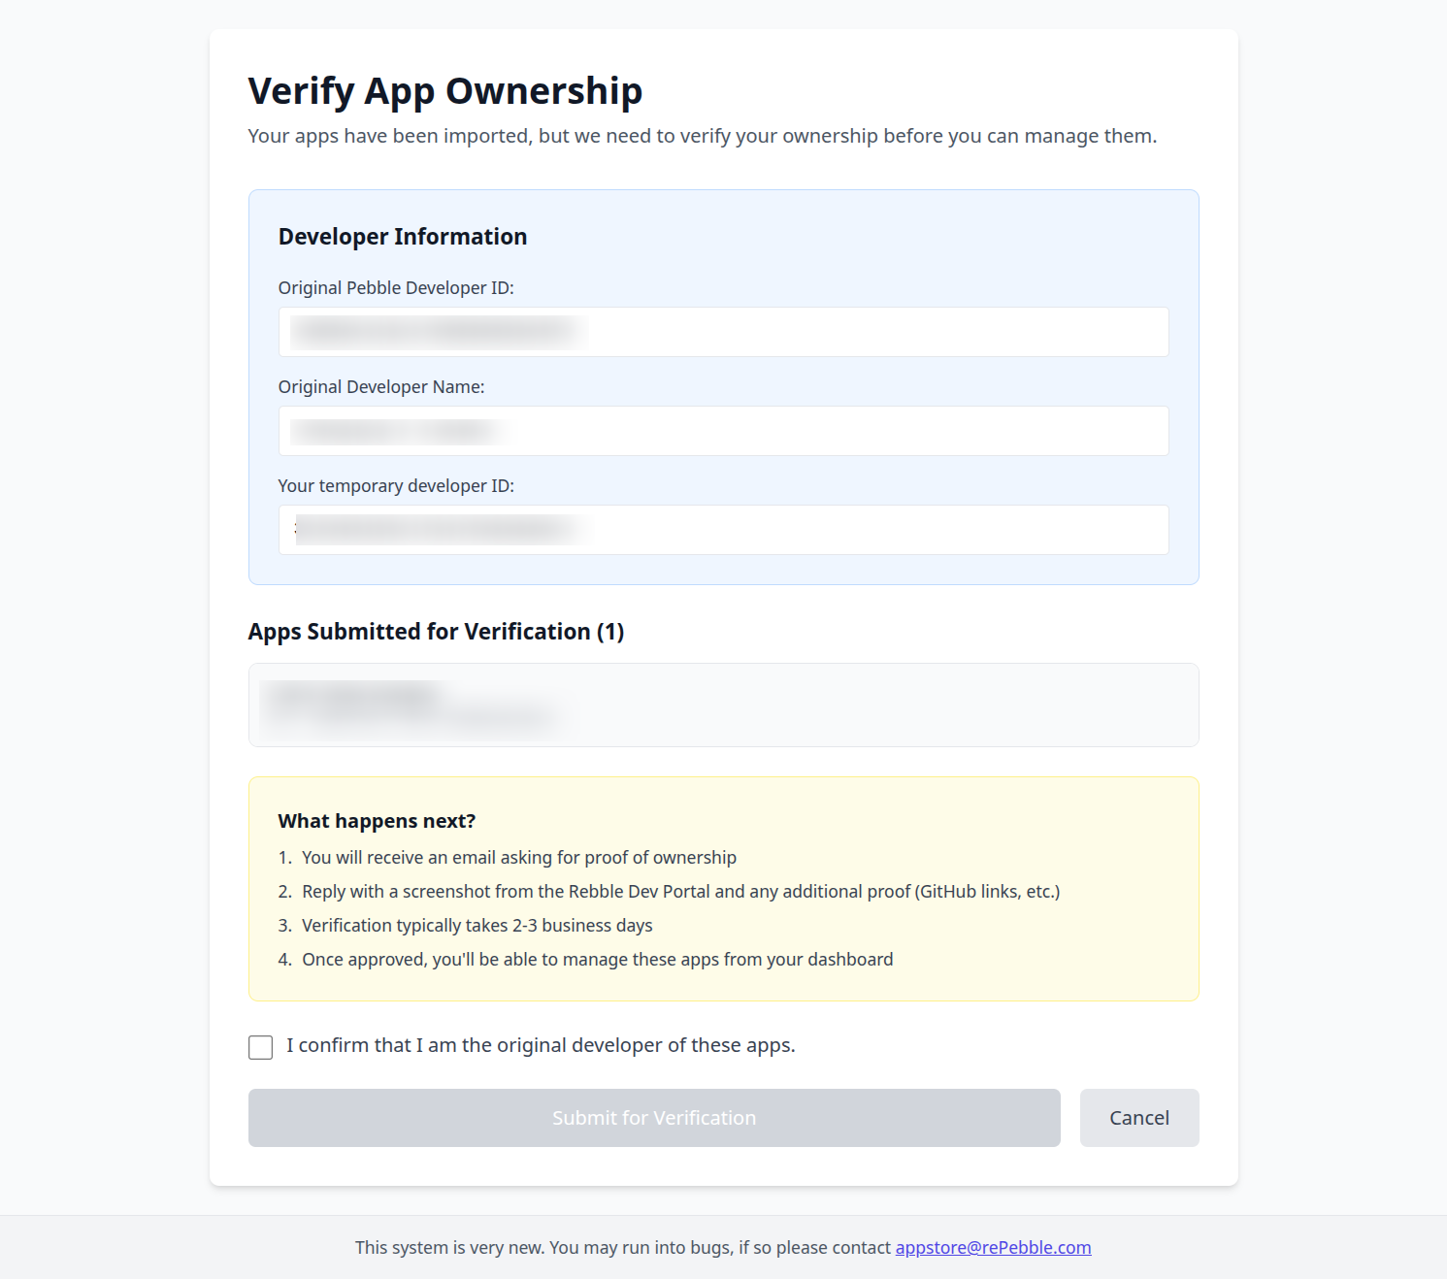Click step 2 about Rebble Dev Portal screenshot
Viewport: 1447px width, 1279px height.
679,892
